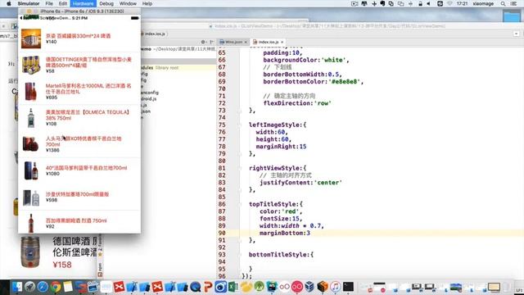Open the orange P app icon in Dock

pyautogui.click(x=208, y=287)
